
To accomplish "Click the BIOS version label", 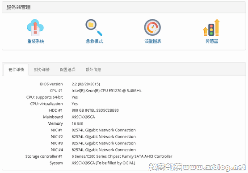I will pos(51,84).
